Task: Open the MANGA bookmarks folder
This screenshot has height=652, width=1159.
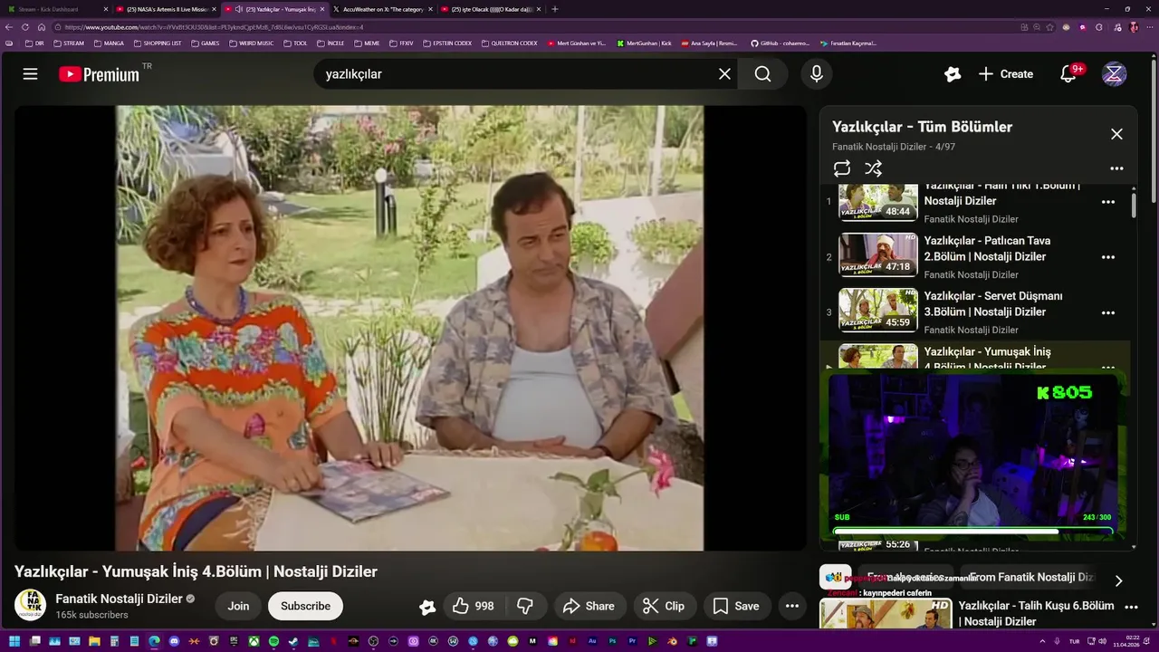Action: [x=109, y=43]
